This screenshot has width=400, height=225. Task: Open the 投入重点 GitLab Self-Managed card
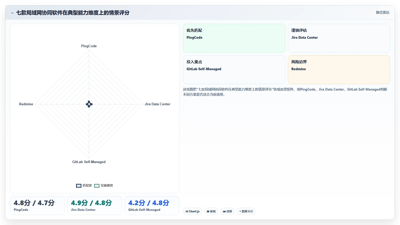point(234,70)
